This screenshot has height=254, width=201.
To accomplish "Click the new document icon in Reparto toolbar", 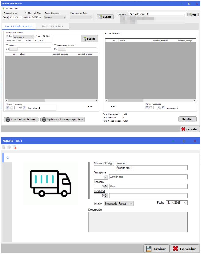I will click(4, 147).
